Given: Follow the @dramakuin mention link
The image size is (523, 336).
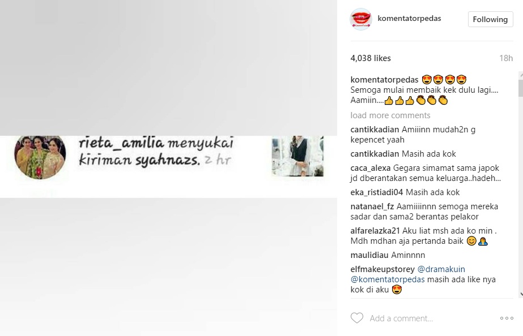Looking at the screenshot, I should (441, 269).
